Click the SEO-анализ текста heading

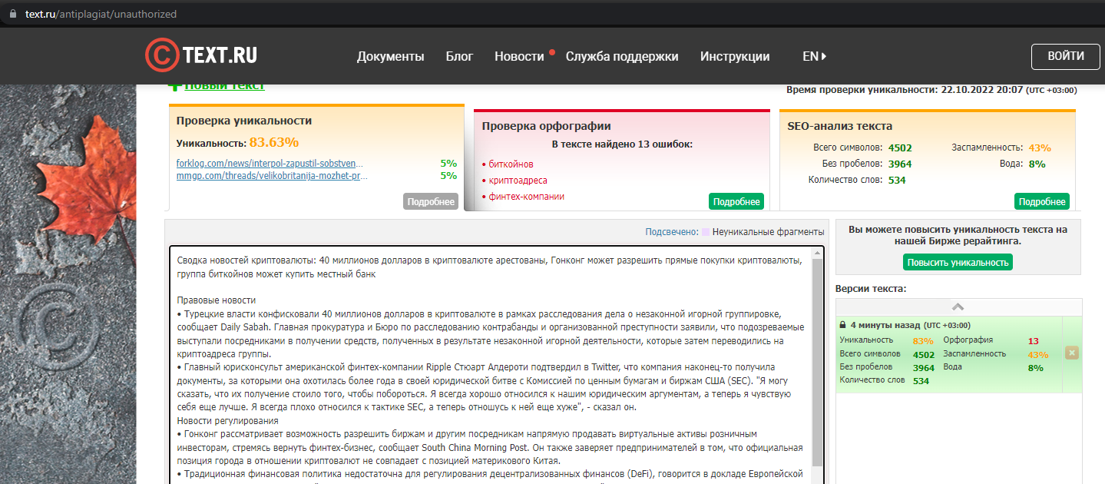coord(840,126)
